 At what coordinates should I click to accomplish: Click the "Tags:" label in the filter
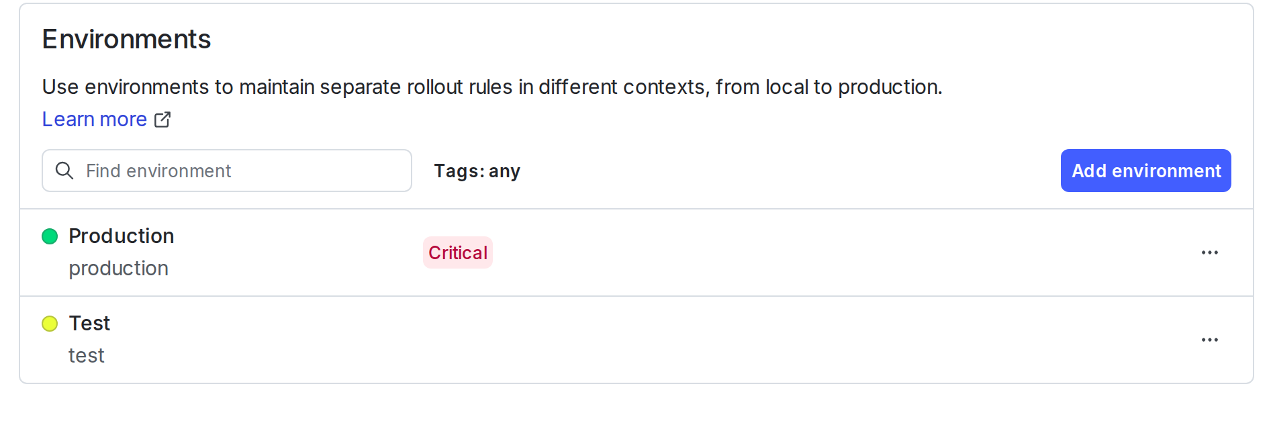pyautogui.click(x=459, y=171)
